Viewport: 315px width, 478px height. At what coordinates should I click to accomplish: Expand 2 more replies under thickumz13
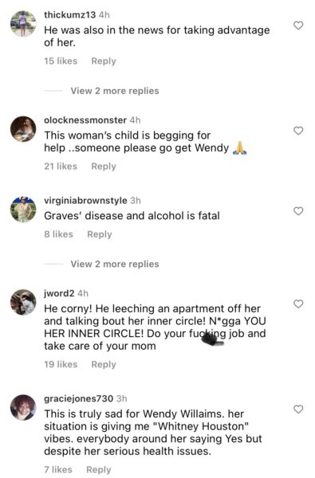click(115, 91)
